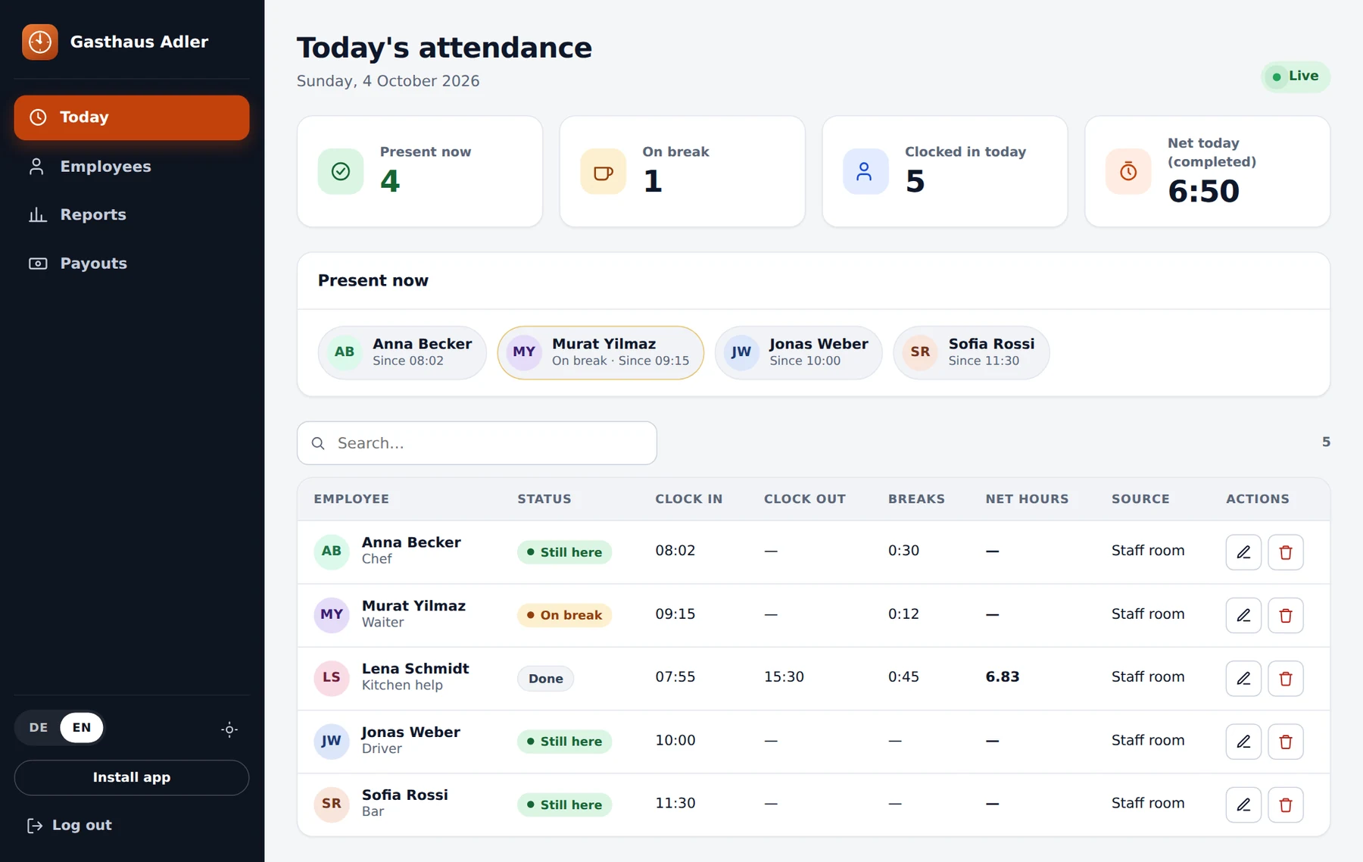The height and width of the screenshot is (862, 1363).
Task: Open the Reports page
Action: click(x=132, y=215)
